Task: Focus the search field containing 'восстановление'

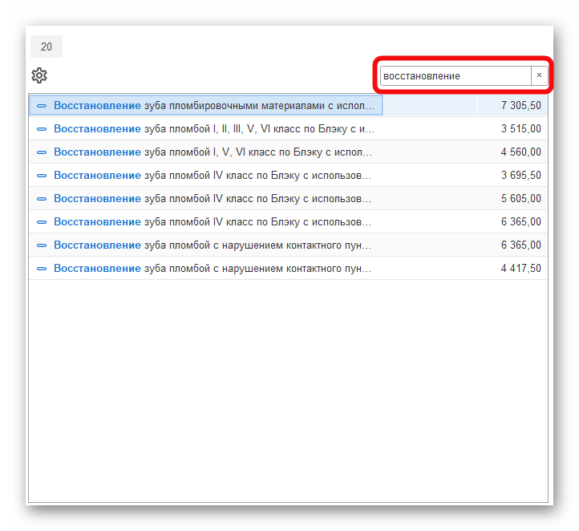Action: 456,75
